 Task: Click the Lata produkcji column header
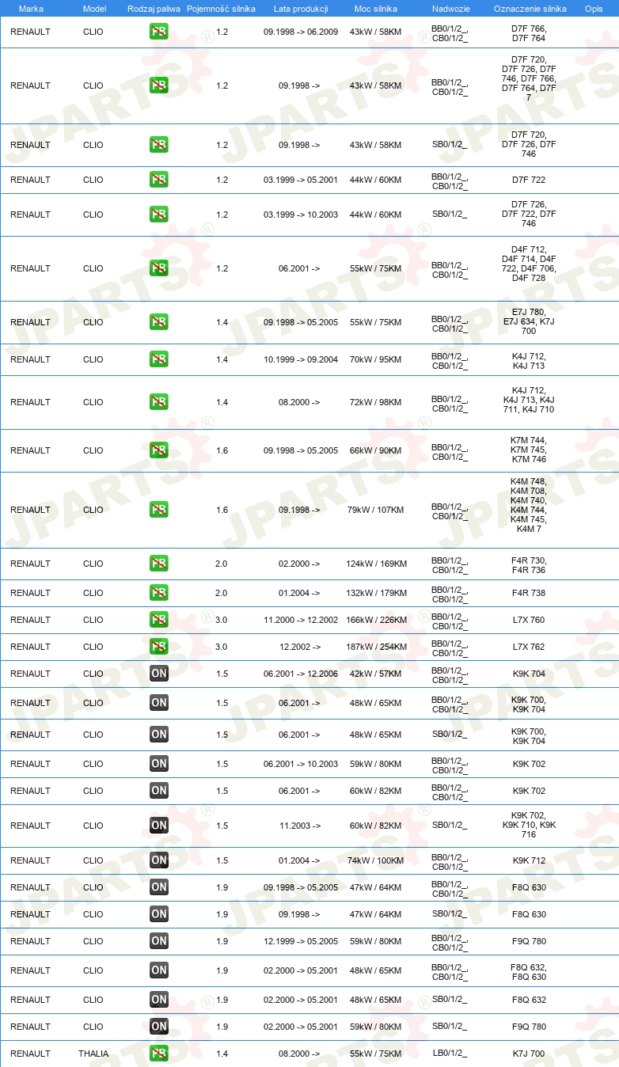point(301,8)
